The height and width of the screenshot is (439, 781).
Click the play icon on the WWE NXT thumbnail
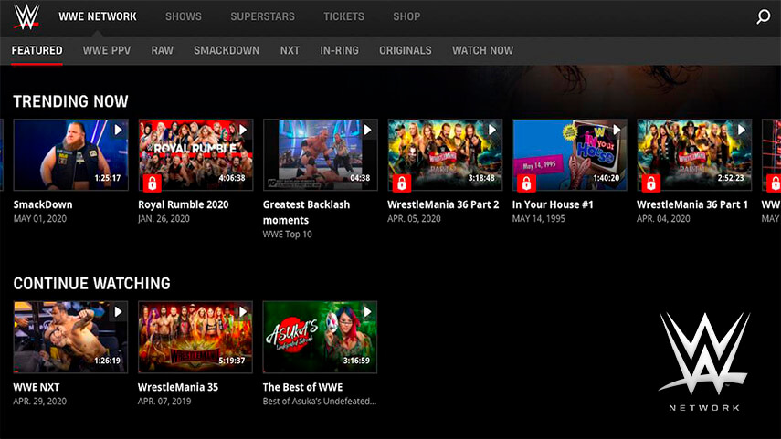click(x=118, y=312)
